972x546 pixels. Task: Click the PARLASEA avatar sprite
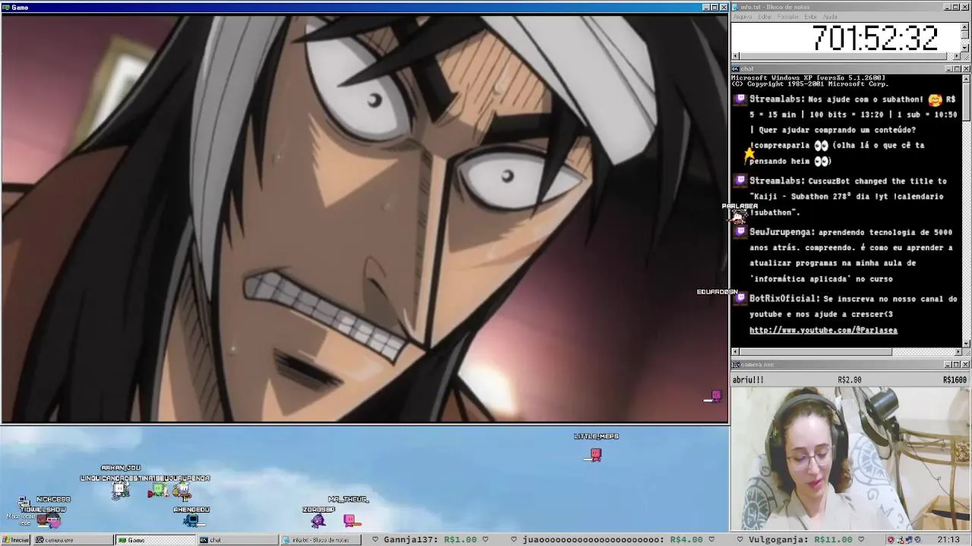coord(737,216)
